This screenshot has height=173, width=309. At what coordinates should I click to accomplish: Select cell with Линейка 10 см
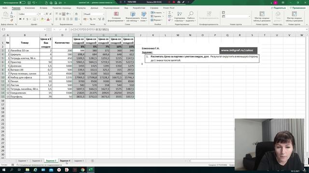coord(25,50)
